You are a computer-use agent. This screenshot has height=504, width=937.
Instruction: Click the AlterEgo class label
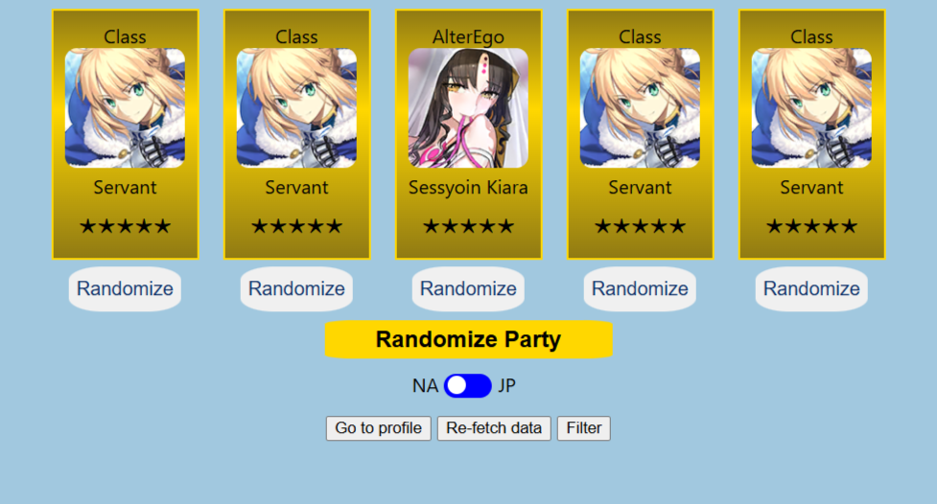tap(468, 37)
